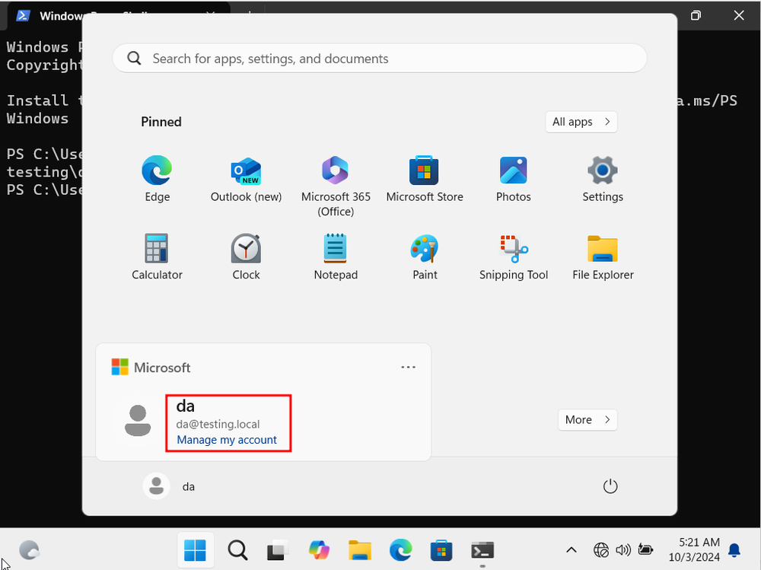Open network status tray icon
The width and height of the screenshot is (761, 570).
click(x=601, y=549)
